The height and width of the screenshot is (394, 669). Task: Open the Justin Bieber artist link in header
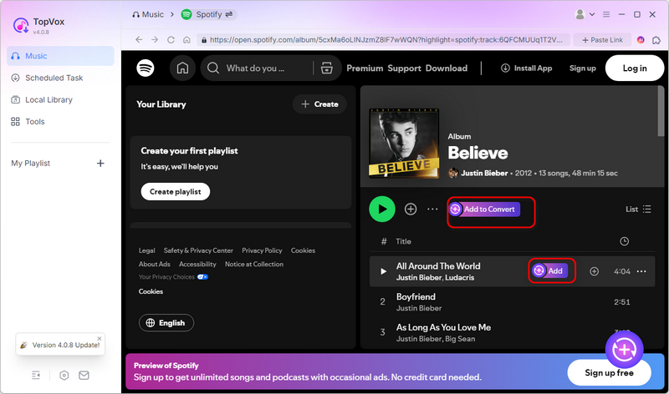(484, 173)
